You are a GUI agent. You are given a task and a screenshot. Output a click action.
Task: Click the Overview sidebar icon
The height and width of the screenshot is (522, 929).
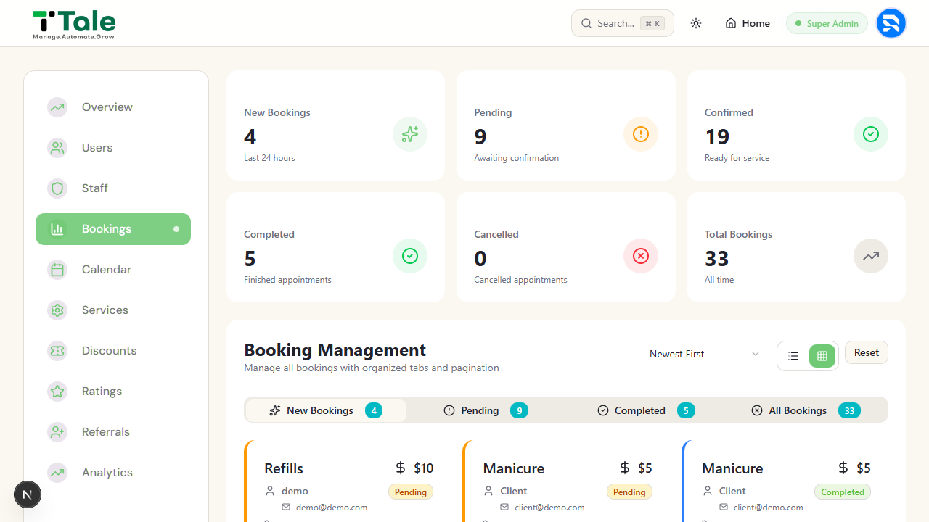click(x=57, y=107)
